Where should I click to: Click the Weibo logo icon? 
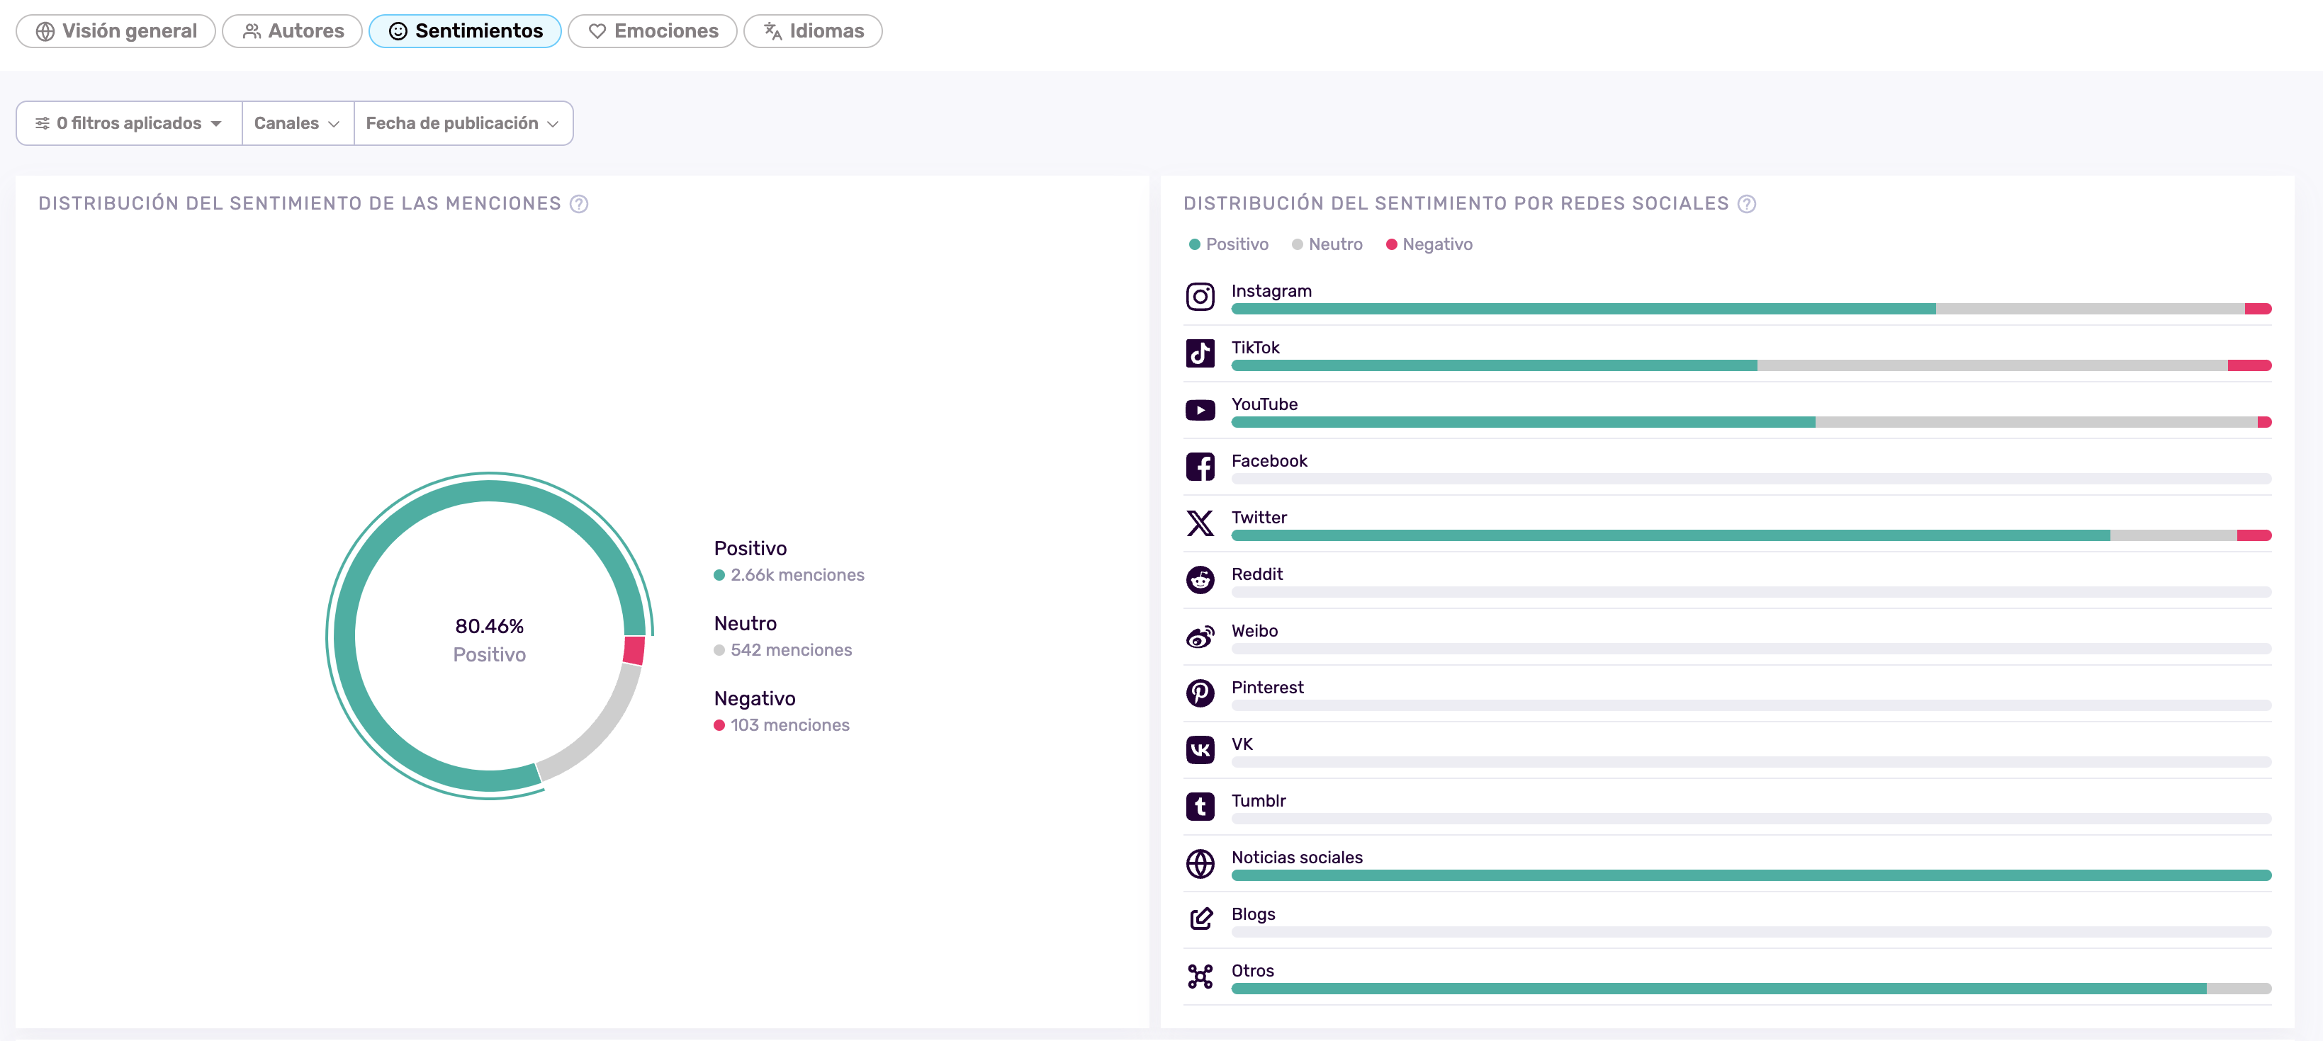tap(1199, 637)
